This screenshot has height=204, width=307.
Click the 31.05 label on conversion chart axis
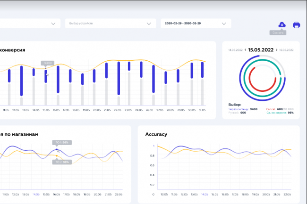pyautogui.click(x=202, y=110)
